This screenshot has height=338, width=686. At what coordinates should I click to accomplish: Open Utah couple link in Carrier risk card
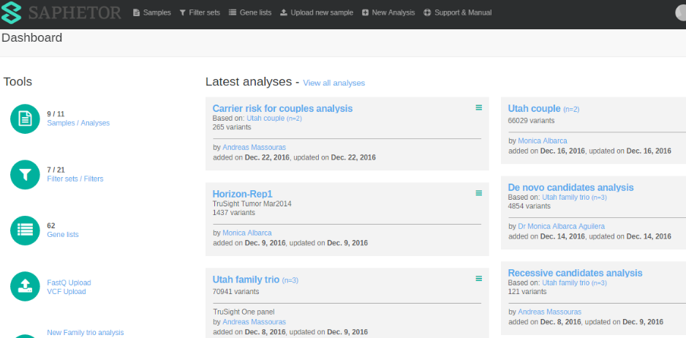(274, 119)
